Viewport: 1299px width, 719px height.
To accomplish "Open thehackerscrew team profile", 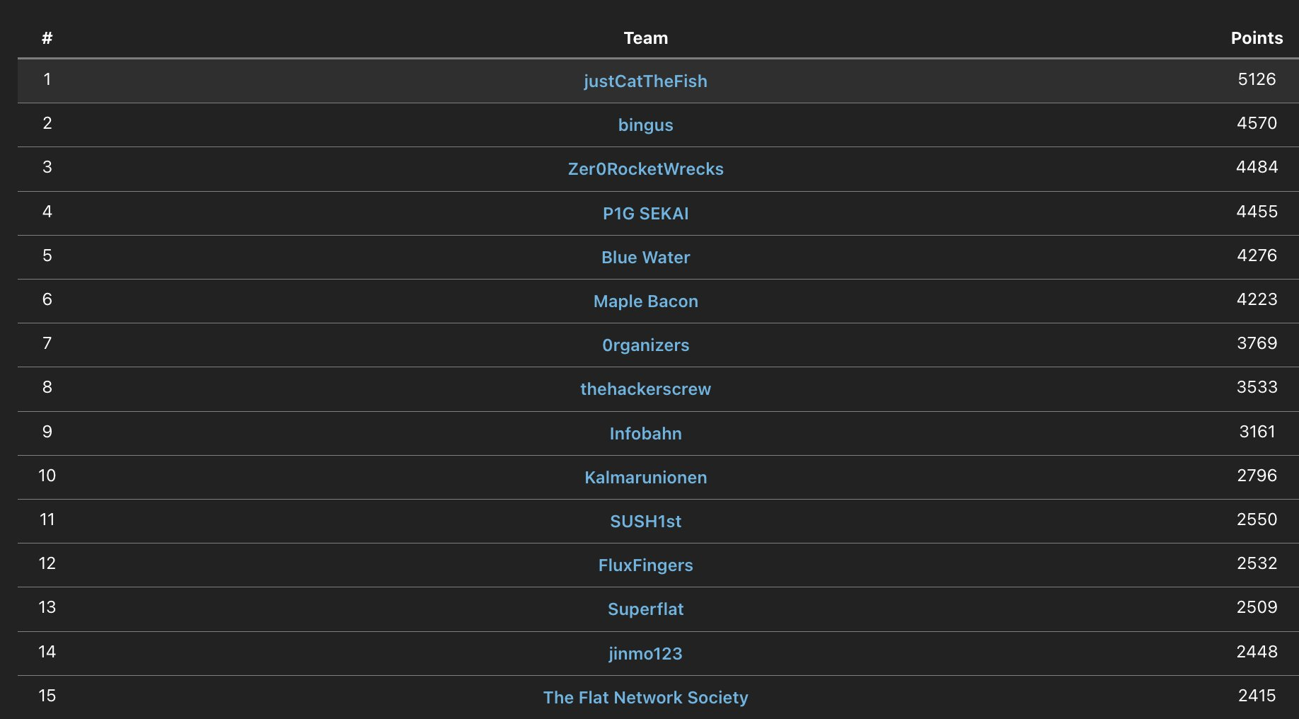I will [645, 389].
